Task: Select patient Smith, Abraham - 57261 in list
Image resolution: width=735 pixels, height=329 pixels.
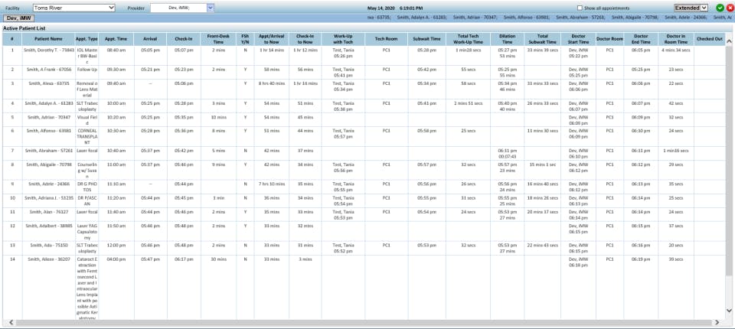Action: [x=49, y=151]
